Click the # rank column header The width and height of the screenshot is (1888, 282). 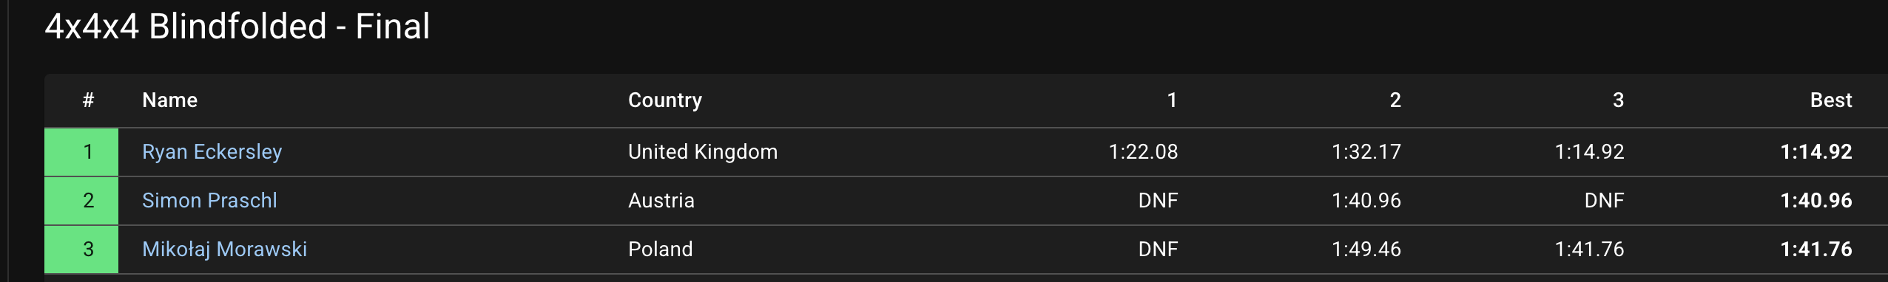pos(88,100)
